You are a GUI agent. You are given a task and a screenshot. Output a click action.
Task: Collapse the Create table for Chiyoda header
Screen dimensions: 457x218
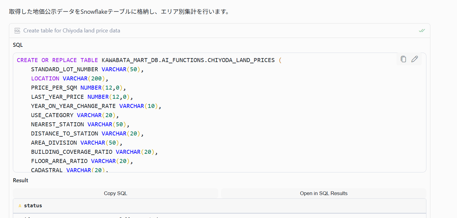pos(219,31)
